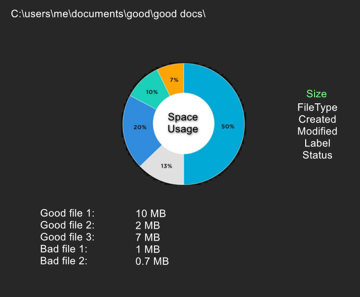This screenshot has width=360, height=297.
Task: Click the Good file 1 entry
Action: pos(67,213)
